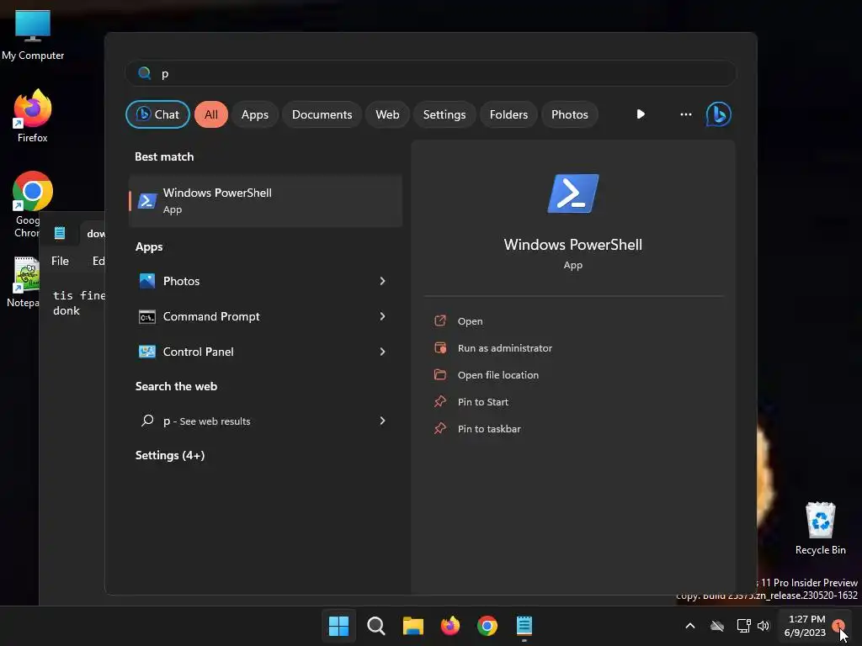Open the Photos app result
Viewport: 862px width, 646px height.
[265, 281]
